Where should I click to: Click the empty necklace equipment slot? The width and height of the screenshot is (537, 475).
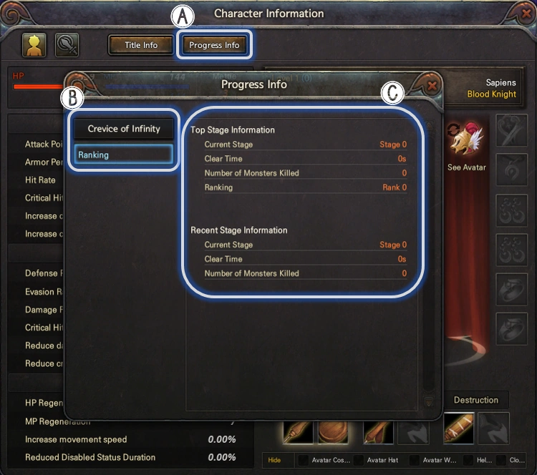pos(512,170)
